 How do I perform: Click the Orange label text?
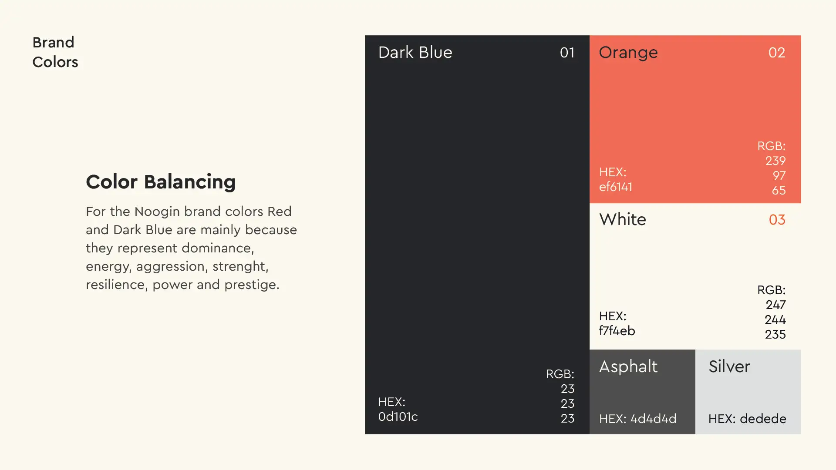(628, 53)
